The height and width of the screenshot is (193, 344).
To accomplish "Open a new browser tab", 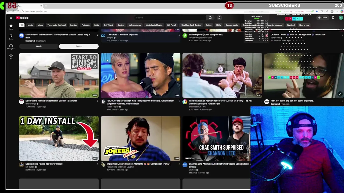I will (x=46, y=6).
